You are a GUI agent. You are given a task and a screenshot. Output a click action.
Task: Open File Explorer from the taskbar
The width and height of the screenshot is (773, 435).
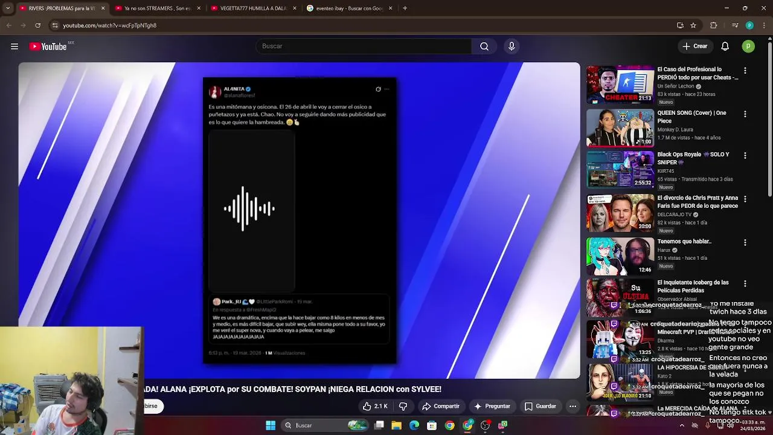(x=397, y=425)
